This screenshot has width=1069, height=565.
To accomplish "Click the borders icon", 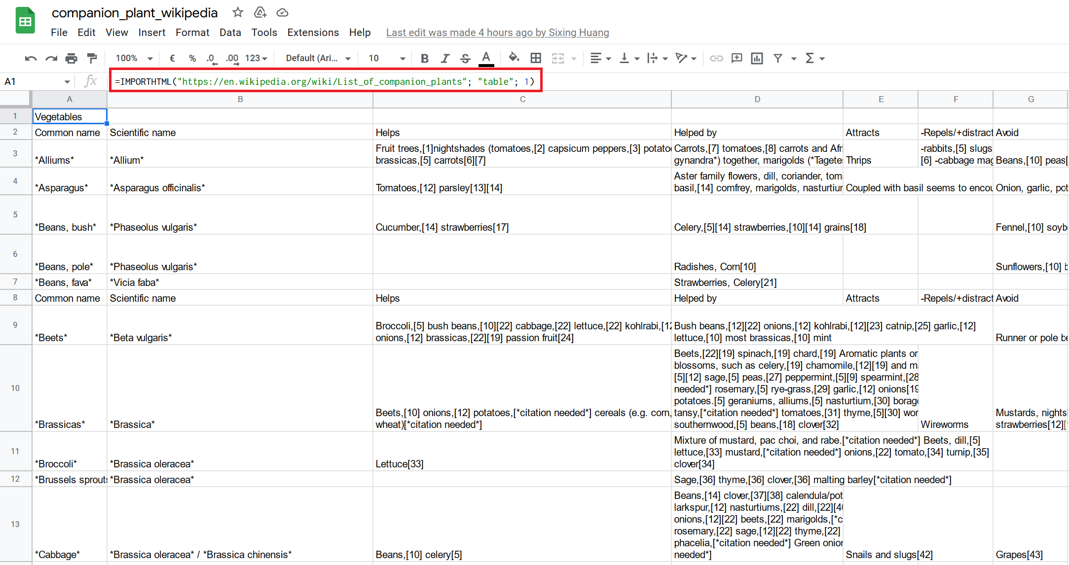I will tap(536, 58).
